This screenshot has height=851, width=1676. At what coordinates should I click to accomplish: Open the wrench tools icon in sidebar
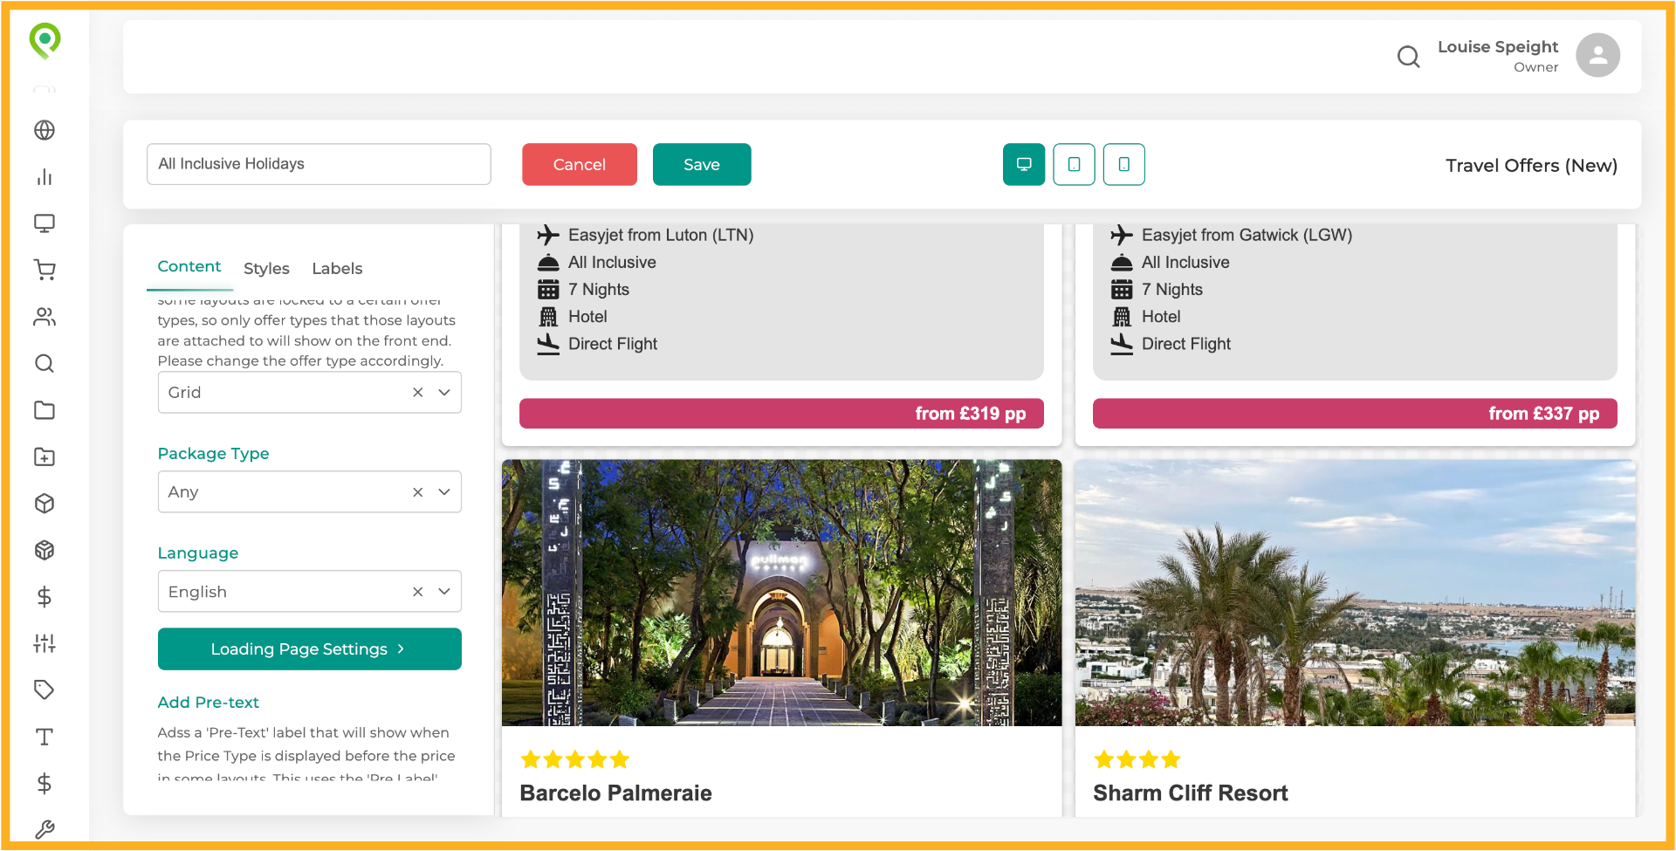pyautogui.click(x=45, y=829)
